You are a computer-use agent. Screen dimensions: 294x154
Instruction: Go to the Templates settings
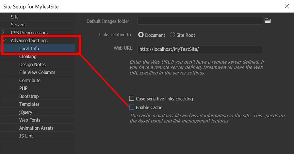29,104
